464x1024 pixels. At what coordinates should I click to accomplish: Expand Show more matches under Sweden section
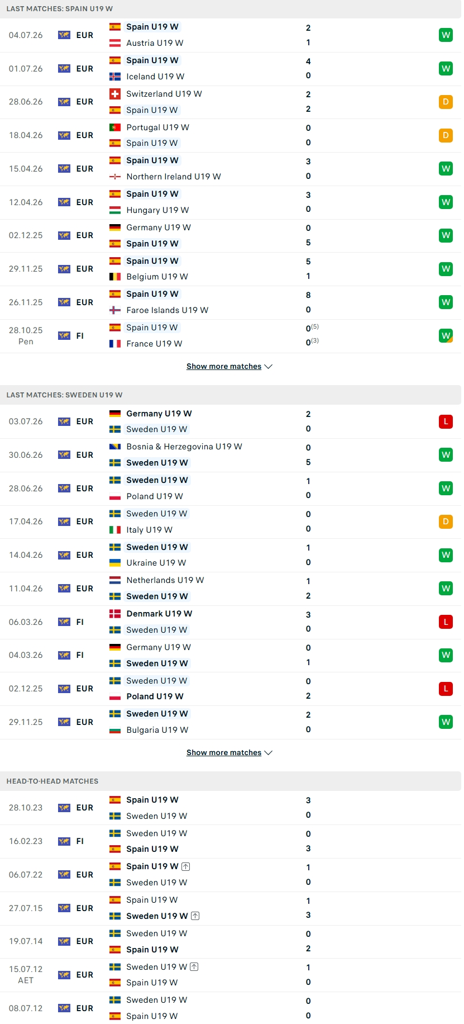click(x=229, y=753)
